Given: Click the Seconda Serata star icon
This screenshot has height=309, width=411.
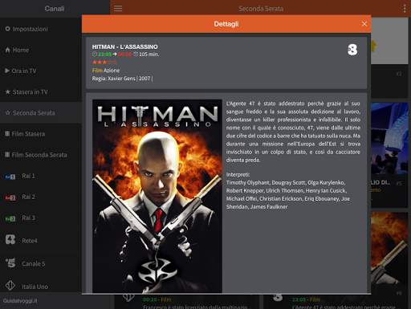Looking at the screenshot, I should tap(8, 112).
